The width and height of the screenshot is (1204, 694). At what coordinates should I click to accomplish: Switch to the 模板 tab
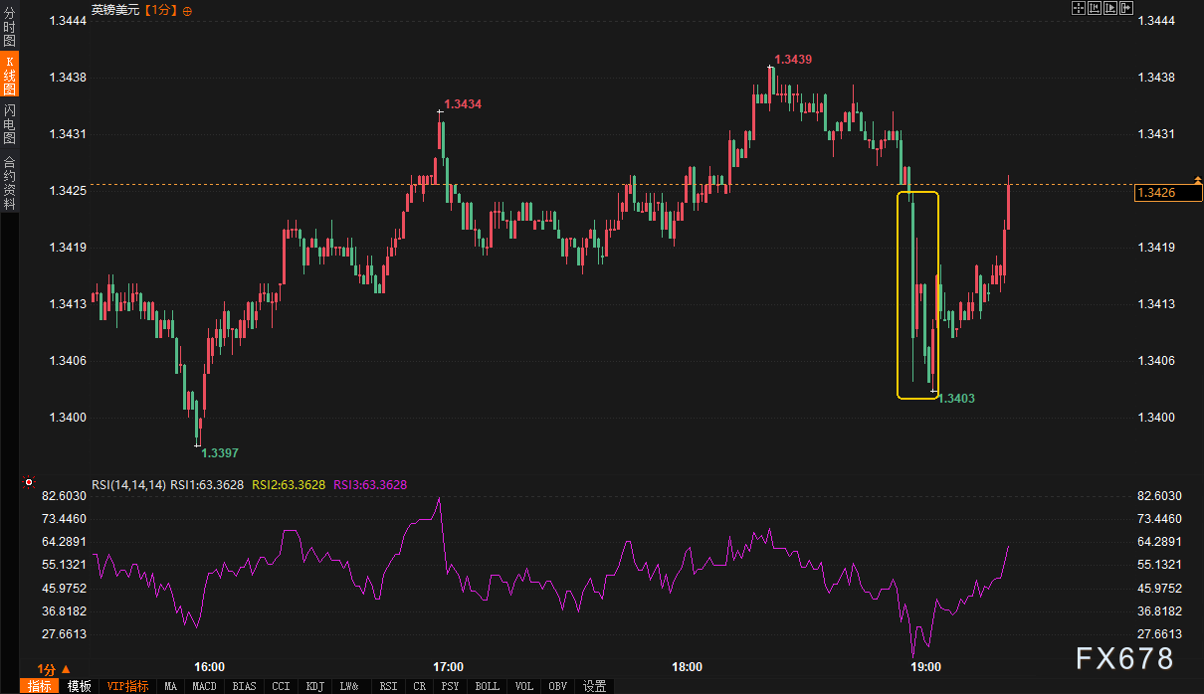pyautogui.click(x=80, y=686)
